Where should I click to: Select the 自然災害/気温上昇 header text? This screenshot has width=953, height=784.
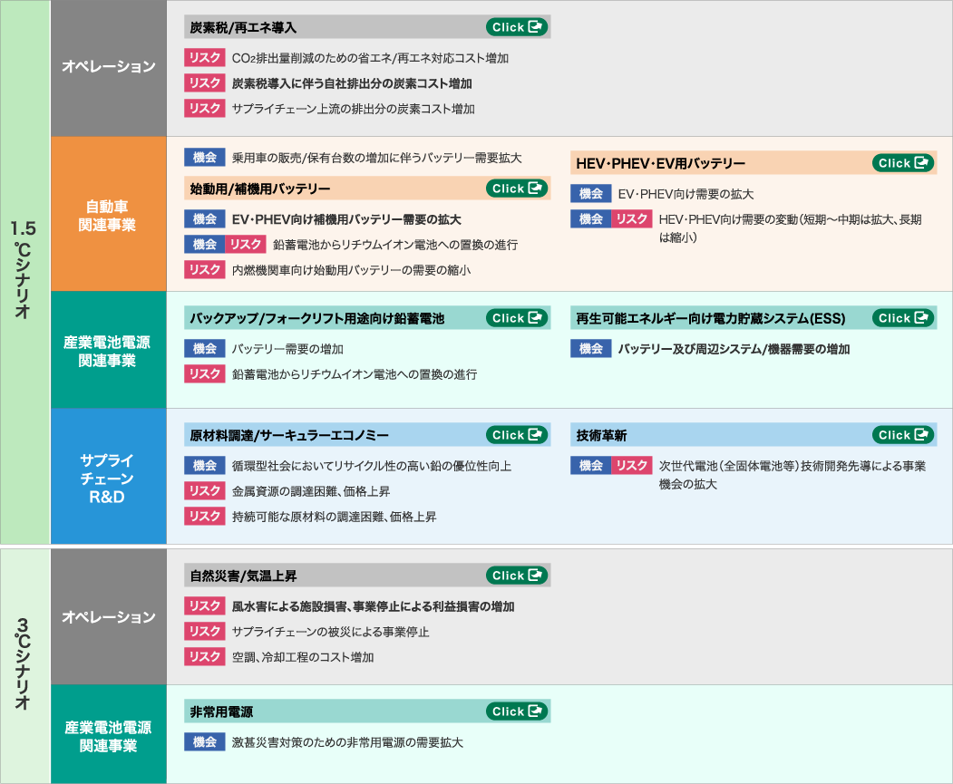pos(243,576)
